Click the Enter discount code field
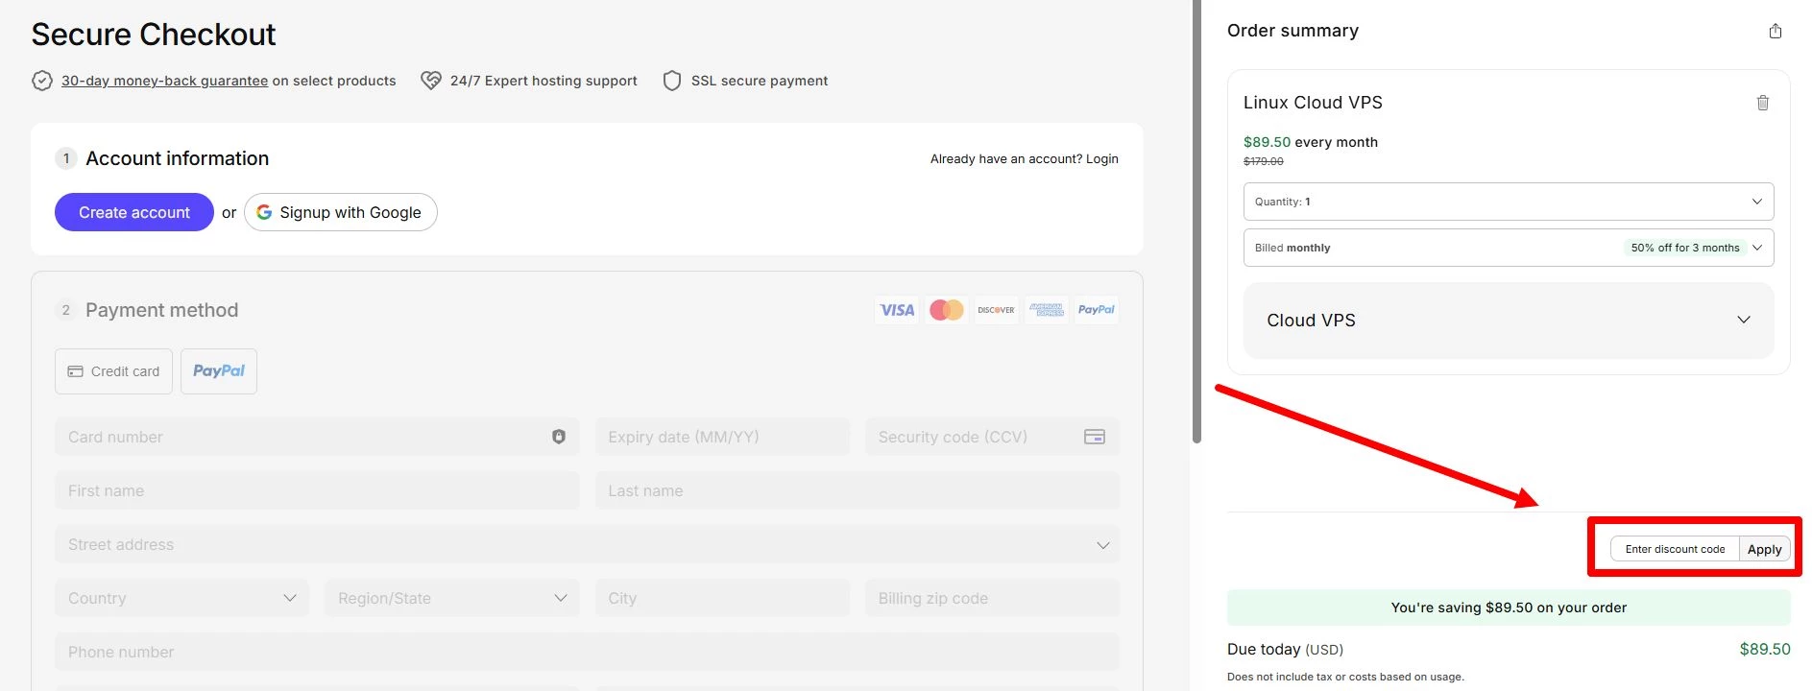 [x=1675, y=549]
